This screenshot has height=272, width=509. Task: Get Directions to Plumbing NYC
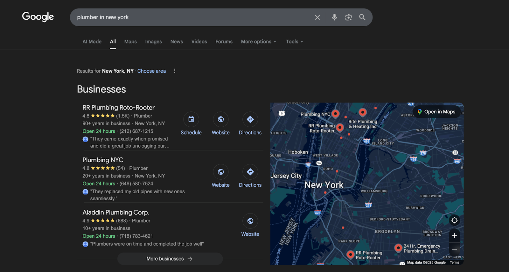pos(250,172)
